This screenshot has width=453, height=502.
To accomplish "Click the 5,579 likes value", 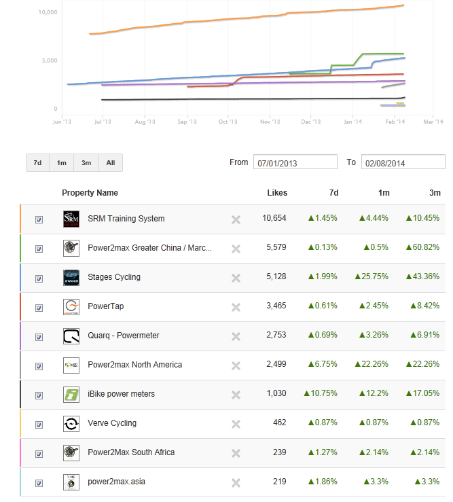I will coord(276,247).
